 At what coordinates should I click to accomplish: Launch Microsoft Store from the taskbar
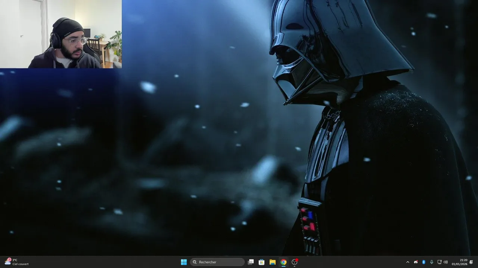pos(262,262)
